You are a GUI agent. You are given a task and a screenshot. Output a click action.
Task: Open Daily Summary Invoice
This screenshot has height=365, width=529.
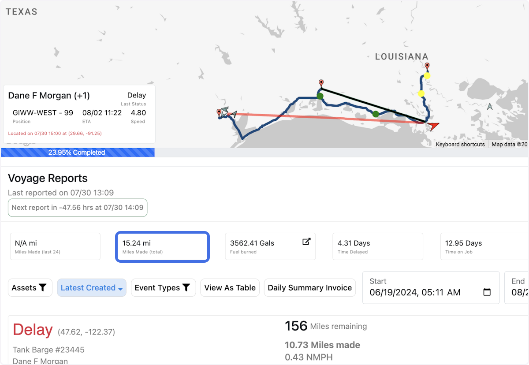[x=309, y=288]
